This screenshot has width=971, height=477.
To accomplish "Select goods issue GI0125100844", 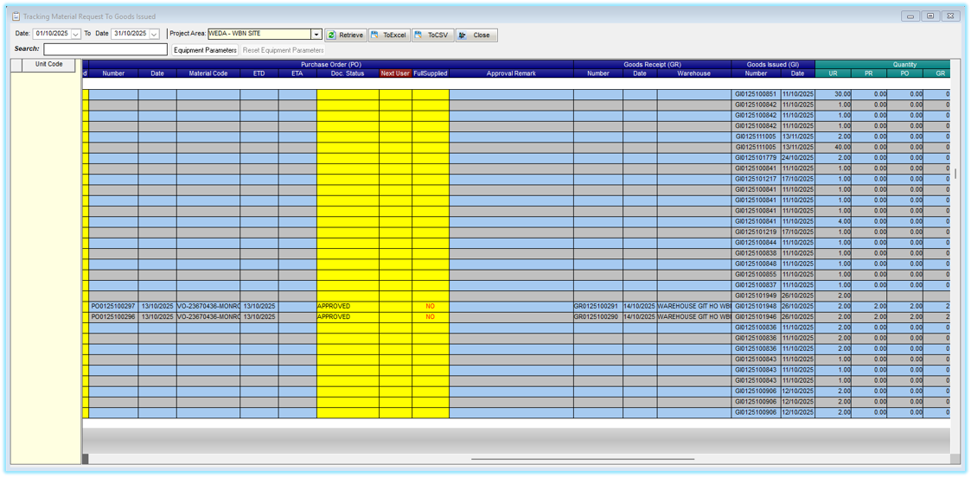I will (756, 243).
